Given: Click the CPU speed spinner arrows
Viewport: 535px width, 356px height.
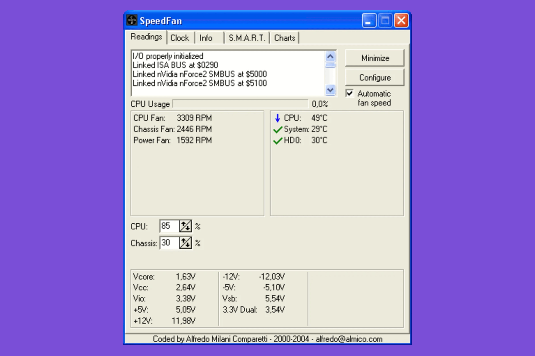Looking at the screenshot, I should pyautogui.click(x=185, y=226).
